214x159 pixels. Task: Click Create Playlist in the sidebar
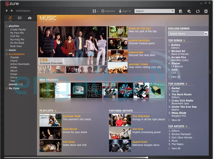click(x=18, y=29)
